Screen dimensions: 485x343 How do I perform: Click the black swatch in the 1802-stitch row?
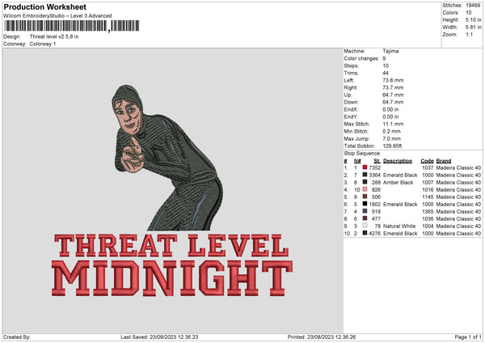click(x=365, y=204)
